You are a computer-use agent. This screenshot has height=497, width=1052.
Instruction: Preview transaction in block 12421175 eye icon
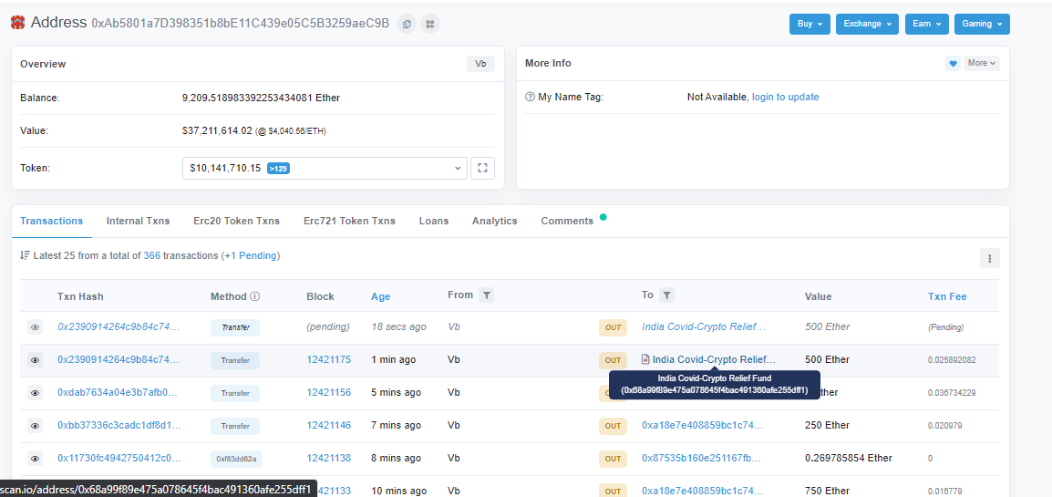[35, 360]
